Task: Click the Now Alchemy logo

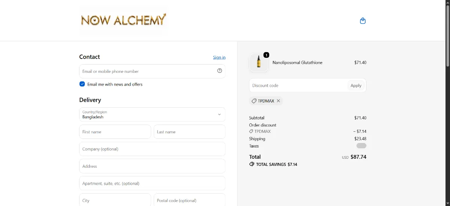Action: [123, 20]
